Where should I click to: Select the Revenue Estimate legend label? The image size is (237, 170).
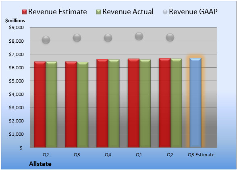(58, 12)
